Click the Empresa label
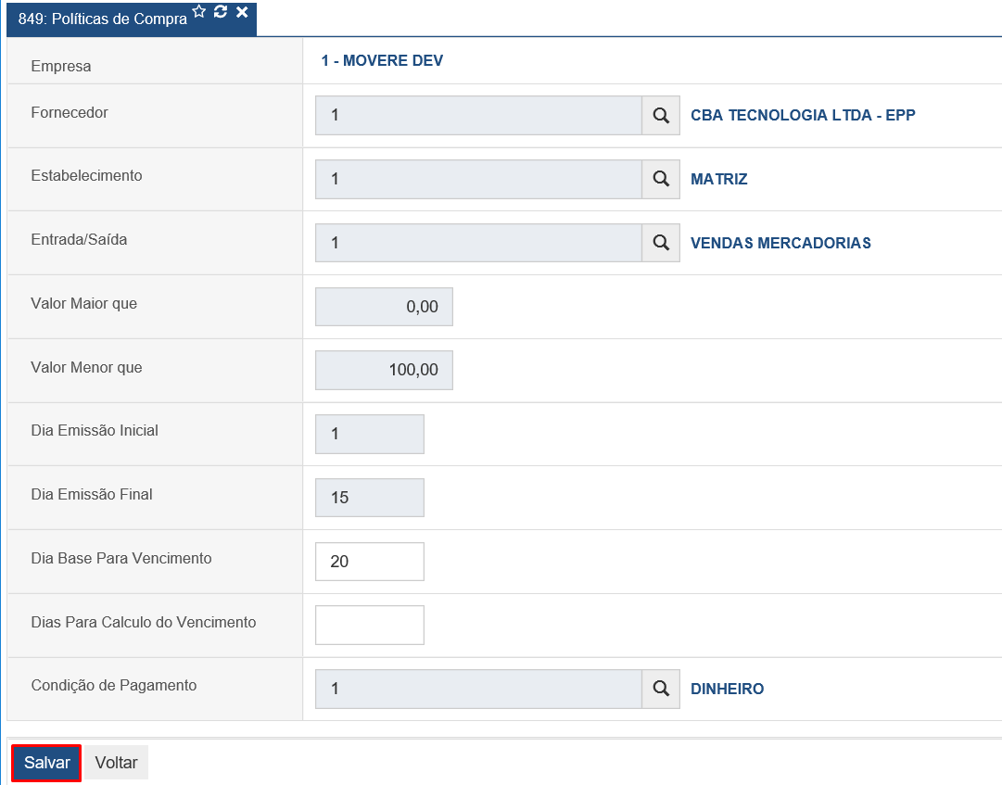Image resolution: width=1002 pixels, height=785 pixels. [60, 67]
